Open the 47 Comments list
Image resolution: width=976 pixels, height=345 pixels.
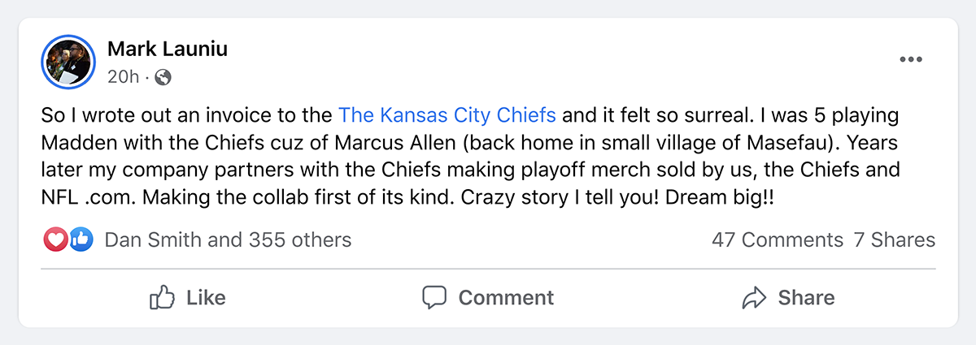(x=777, y=239)
